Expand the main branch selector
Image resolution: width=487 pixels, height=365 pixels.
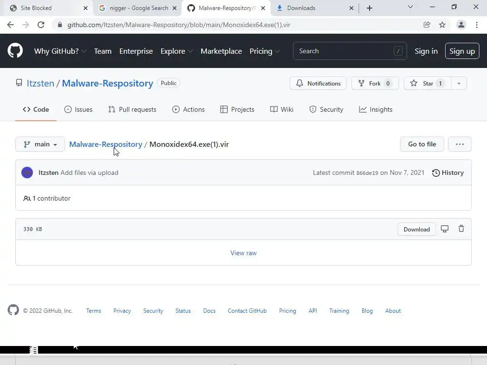coord(40,144)
